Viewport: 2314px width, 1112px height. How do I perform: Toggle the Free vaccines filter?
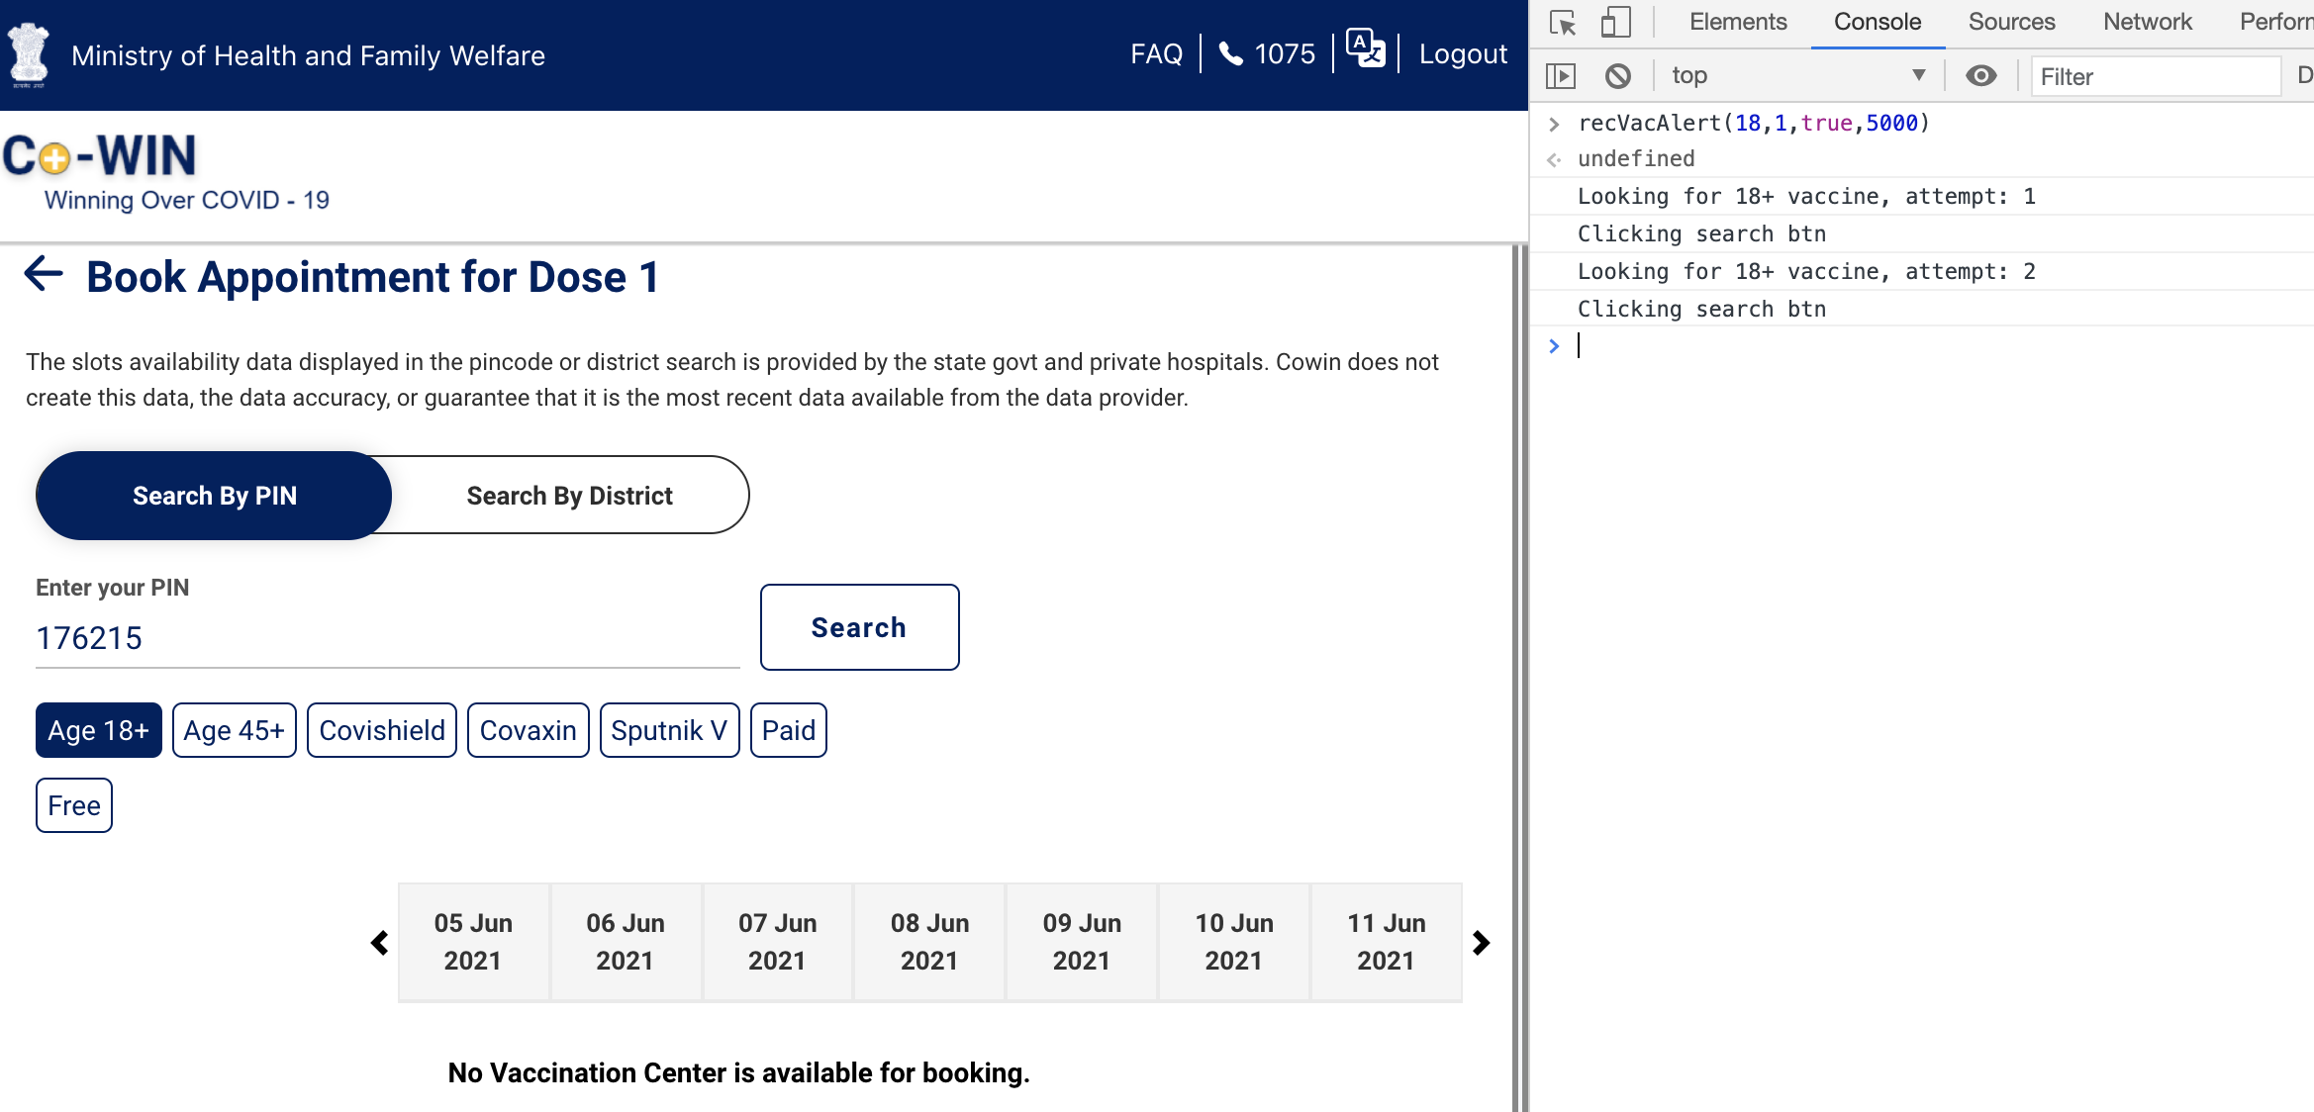(73, 805)
